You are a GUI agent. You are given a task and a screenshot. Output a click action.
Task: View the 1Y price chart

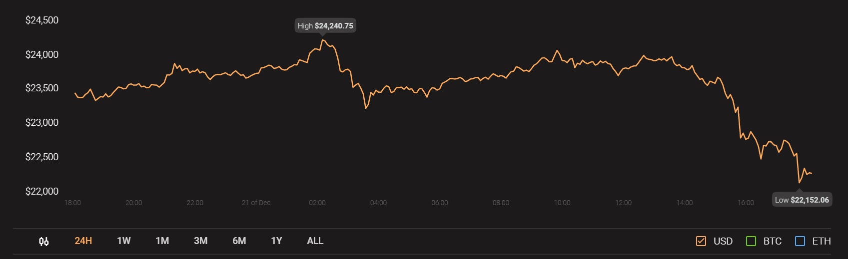click(276, 241)
